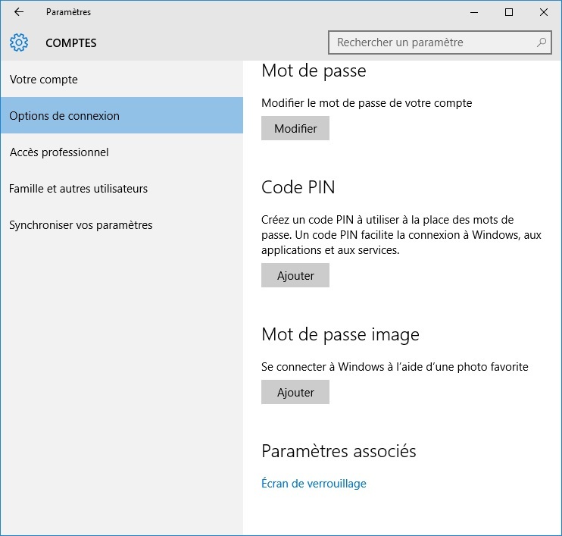Click the settings gear icon
Screen dimensions: 562x536
[x=19, y=42]
